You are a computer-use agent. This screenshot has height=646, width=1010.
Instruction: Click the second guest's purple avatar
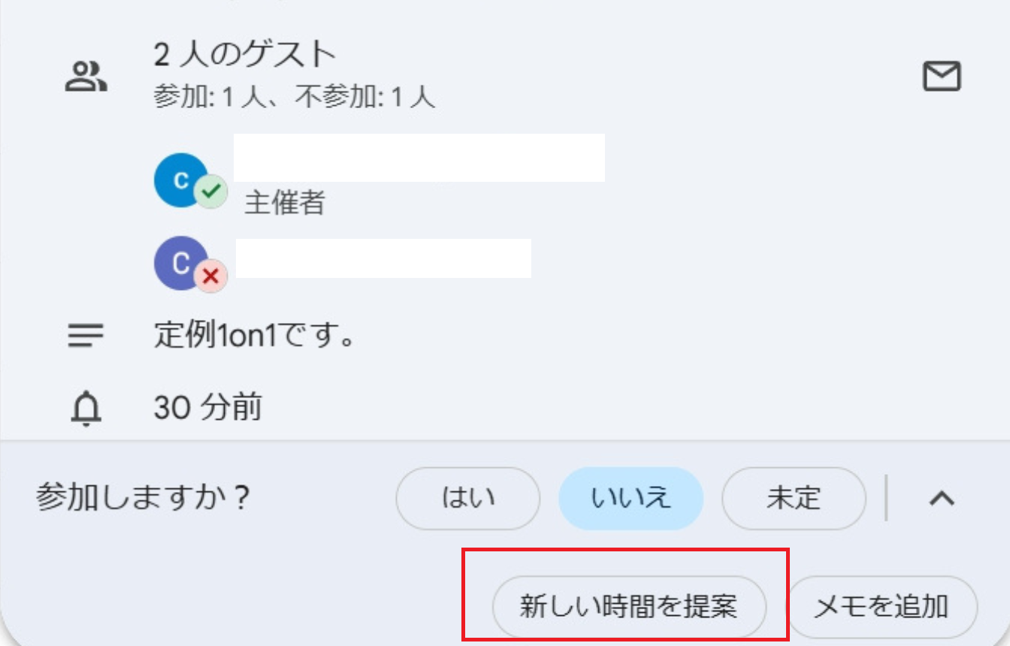(180, 263)
